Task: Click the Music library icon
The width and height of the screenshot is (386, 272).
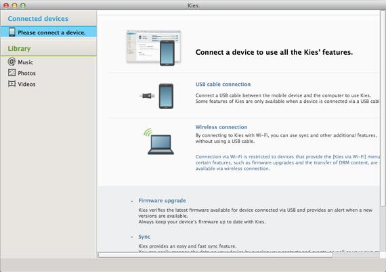Action: click(x=12, y=62)
